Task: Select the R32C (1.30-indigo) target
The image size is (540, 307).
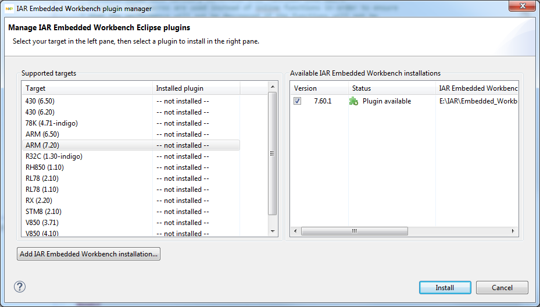Action: click(x=131, y=156)
